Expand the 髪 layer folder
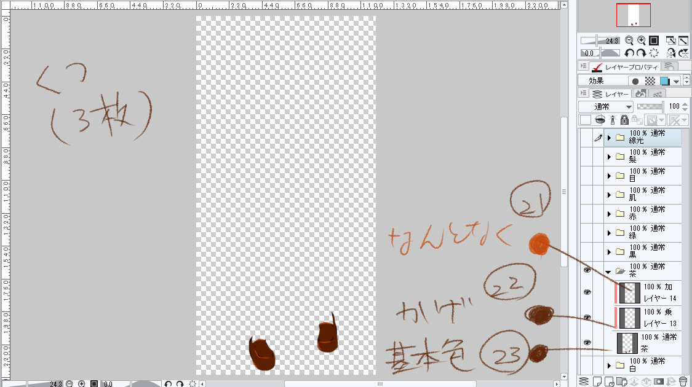This screenshot has height=387, width=692. click(609, 157)
